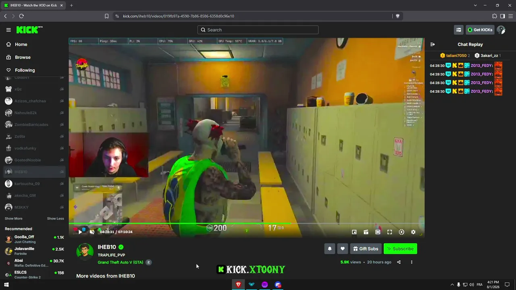Open recommended channel Jolavanille
Screen dimensions: 516x290
click(34, 251)
